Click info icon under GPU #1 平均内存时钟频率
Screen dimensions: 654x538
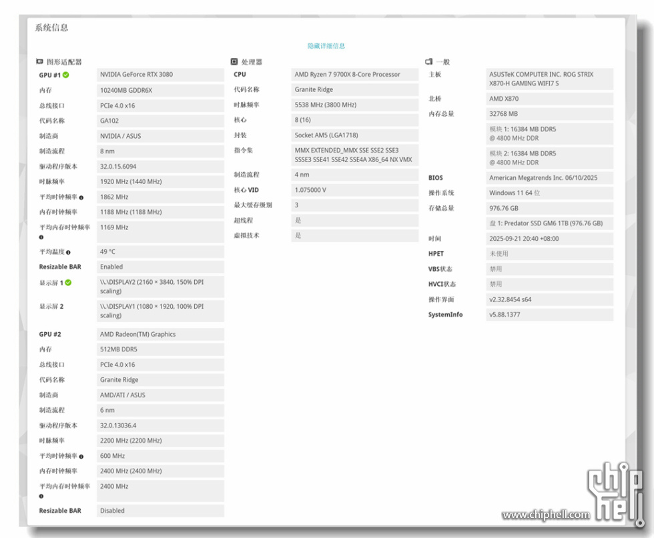pos(41,237)
